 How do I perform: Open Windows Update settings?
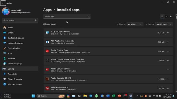(20, 84)
